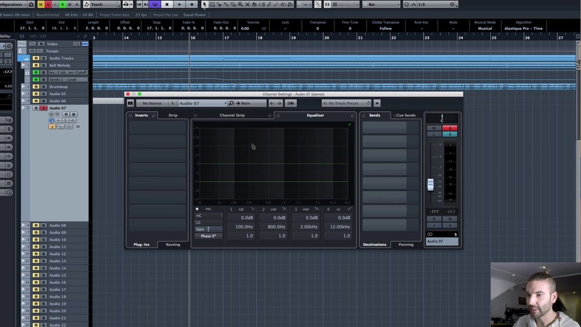Click the pre Gain slider
Image resolution: width=581 pixels, height=327 pixels.
click(x=208, y=229)
